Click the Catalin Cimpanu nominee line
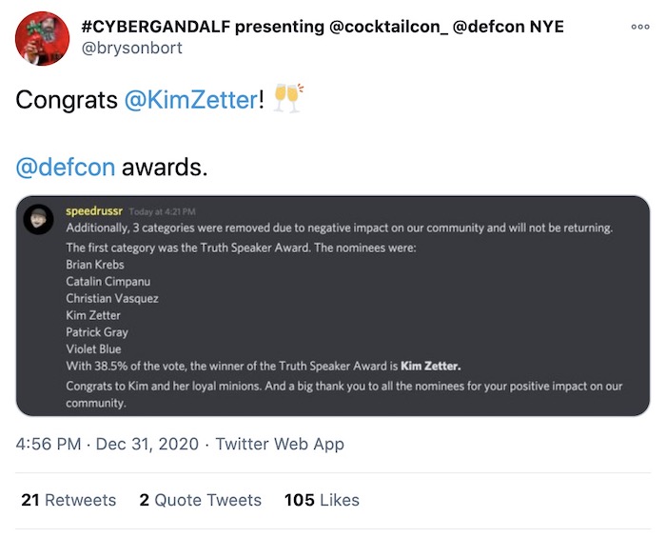 (108, 281)
